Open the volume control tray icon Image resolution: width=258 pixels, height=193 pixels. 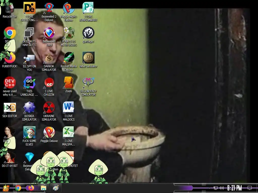[222, 188]
